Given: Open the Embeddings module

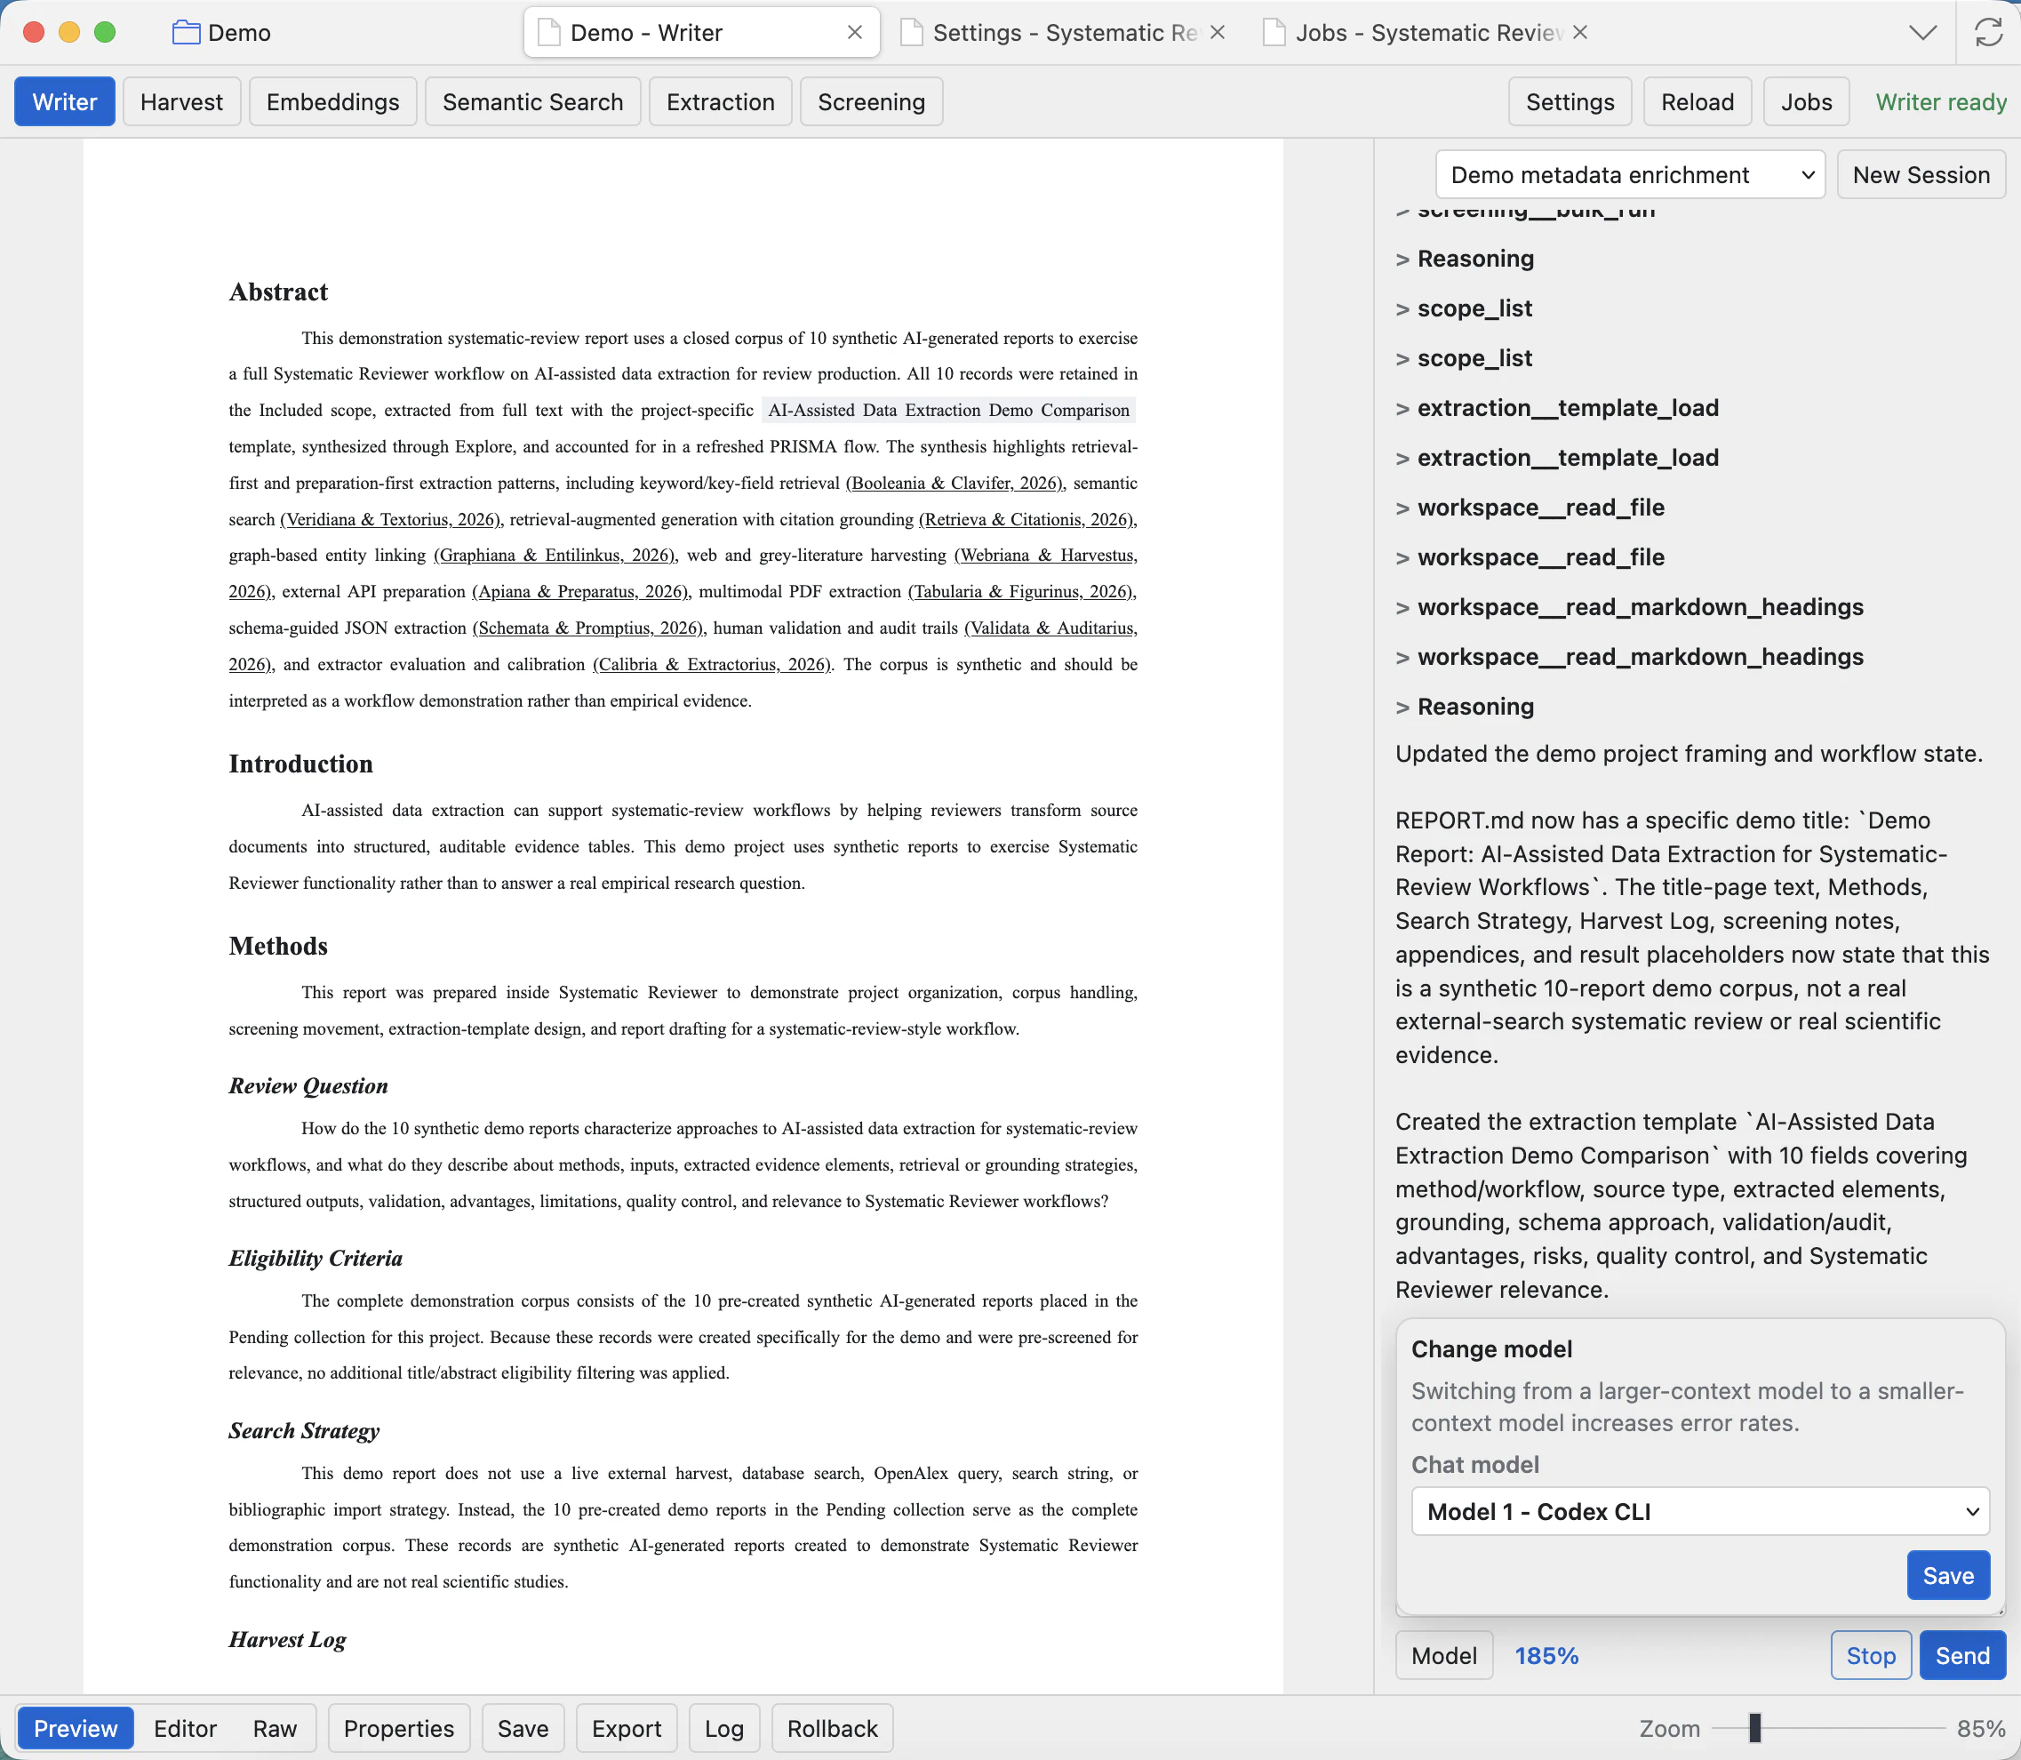Looking at the screenshot, I should click(x=333, y=102).
